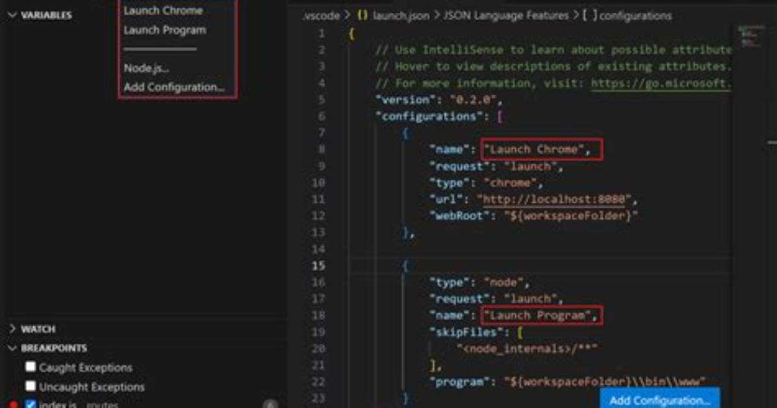Click line number 15 in the gutter
The height and width of the screenshot is (408, 777).
[318, 266]
